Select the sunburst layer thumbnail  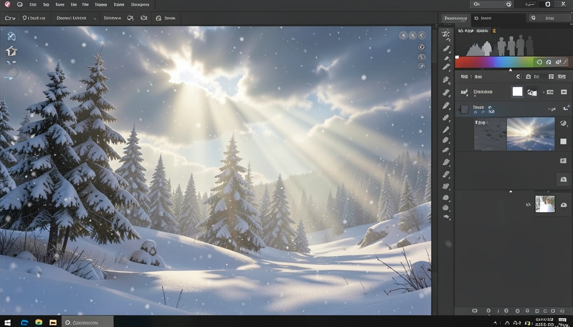coord(530,134)
